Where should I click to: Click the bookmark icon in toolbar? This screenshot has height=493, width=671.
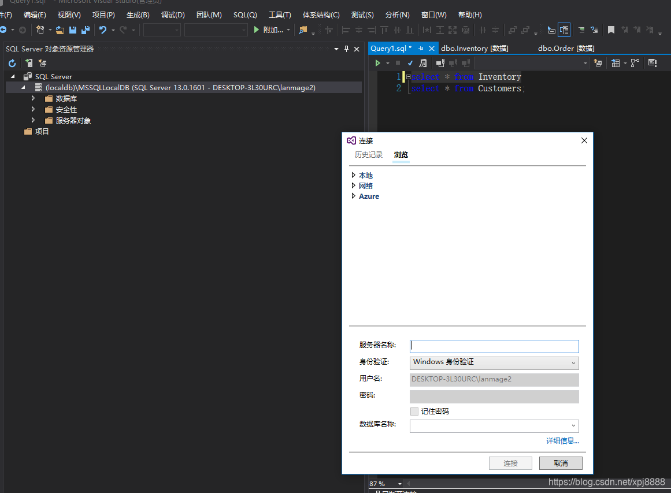click(x=611, y=30)
